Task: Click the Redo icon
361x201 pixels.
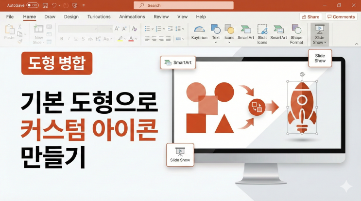Action: [66, 5]
